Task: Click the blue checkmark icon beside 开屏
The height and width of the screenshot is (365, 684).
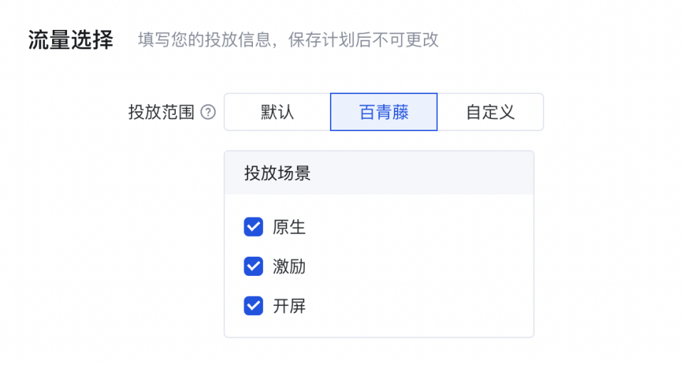Action: pos(254,306)
